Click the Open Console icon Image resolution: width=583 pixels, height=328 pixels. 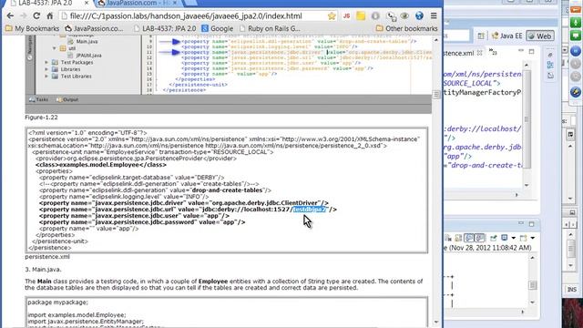click(524, 238)
